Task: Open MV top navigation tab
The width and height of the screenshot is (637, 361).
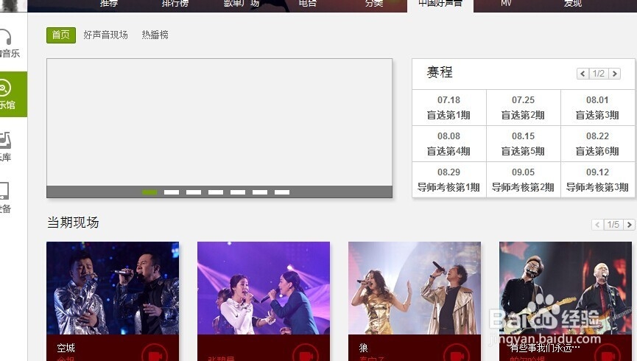Action: [506, 4]
